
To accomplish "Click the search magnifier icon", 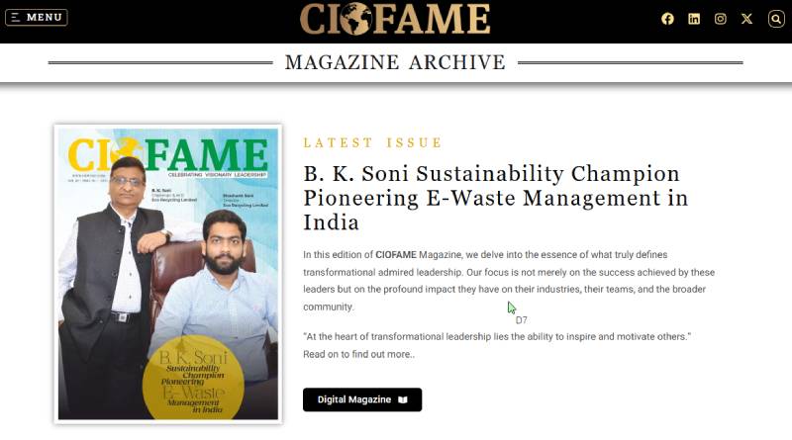I will tap(776, 19).
